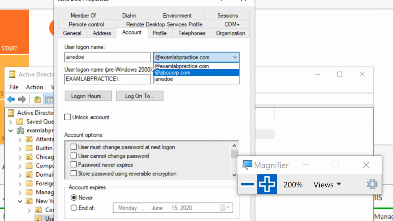Click the Magnifier zoom out minus button
The height and width of the screenshot is (221, 393).
pos(247,184)
